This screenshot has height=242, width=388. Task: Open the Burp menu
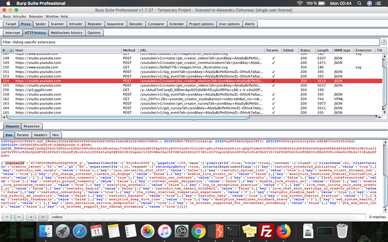7,16
